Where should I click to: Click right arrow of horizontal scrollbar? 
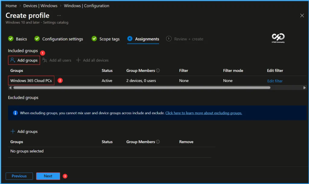tap(304, 88)
